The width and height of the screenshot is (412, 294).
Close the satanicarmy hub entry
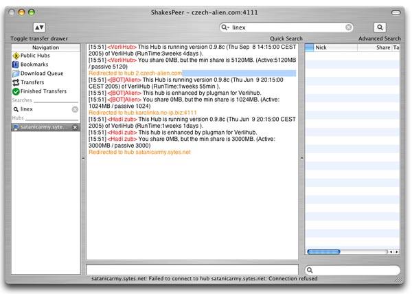pyautogui.click(x=75, y=127)
